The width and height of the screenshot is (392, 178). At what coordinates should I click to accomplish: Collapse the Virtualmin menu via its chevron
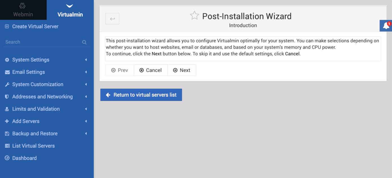[69, 5]
